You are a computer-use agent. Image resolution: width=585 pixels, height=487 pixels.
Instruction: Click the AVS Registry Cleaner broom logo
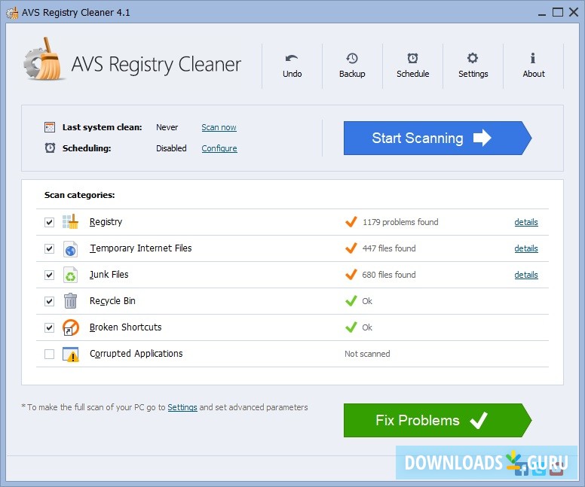coord(43,59)
